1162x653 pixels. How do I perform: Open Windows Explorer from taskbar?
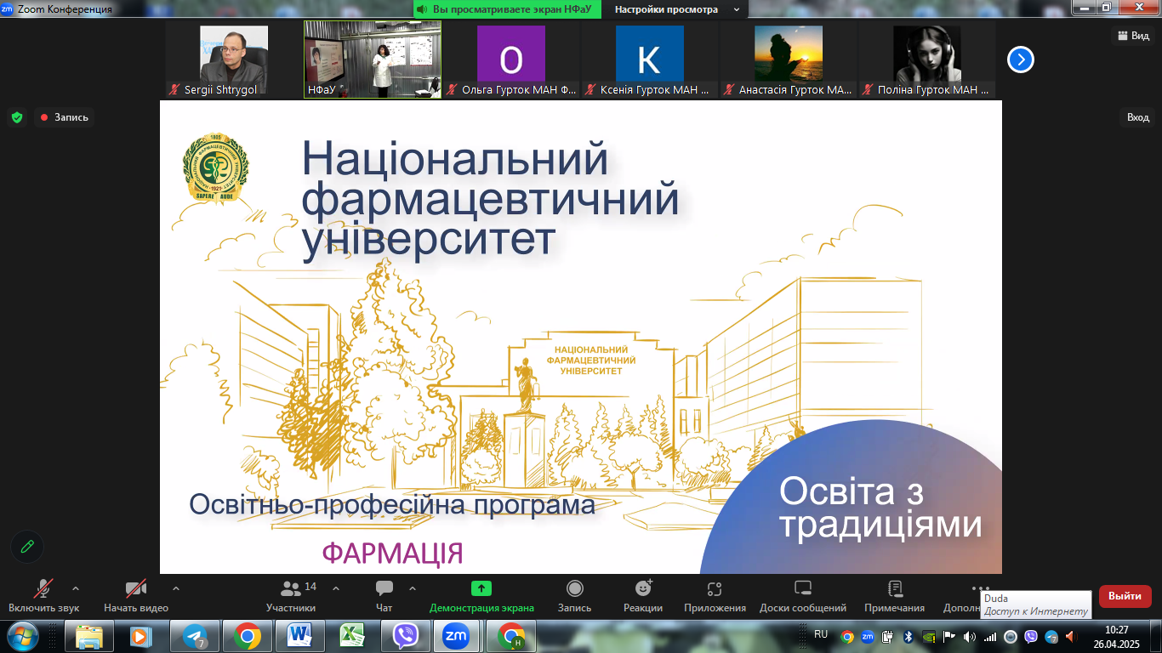tap(89, 636)
